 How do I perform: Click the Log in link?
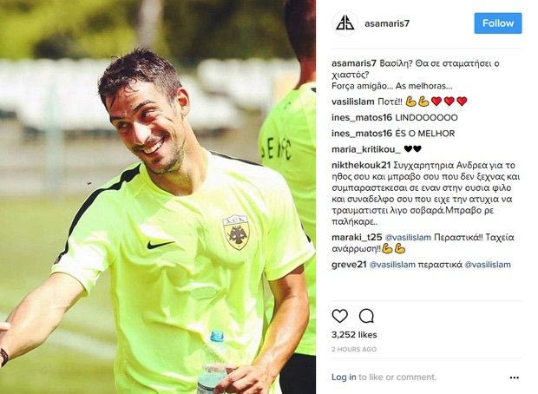[x=344, y=377]
